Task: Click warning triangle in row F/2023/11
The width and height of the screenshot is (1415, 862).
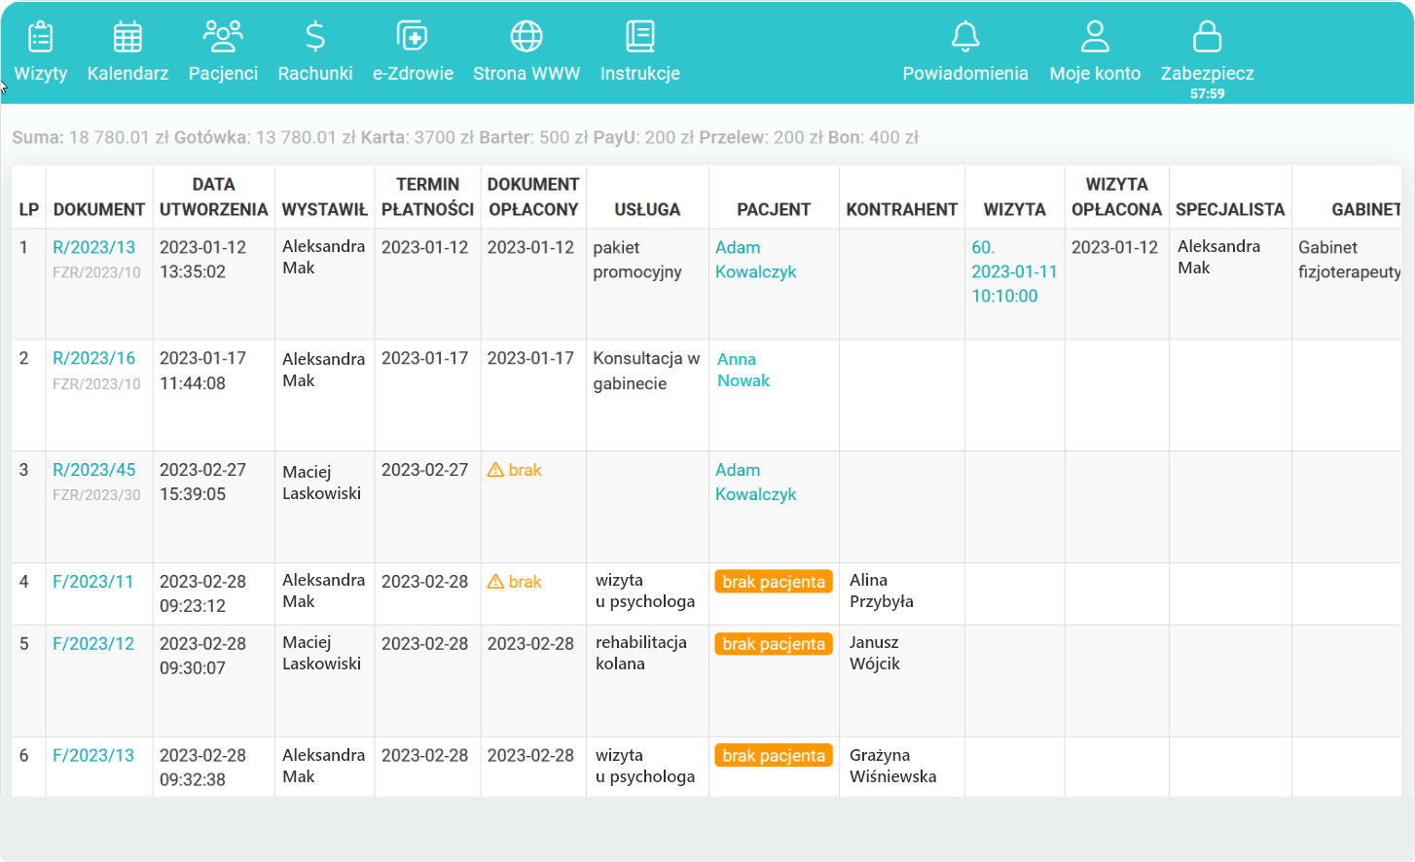Action: pyautogui.click(x=495, y=582)
